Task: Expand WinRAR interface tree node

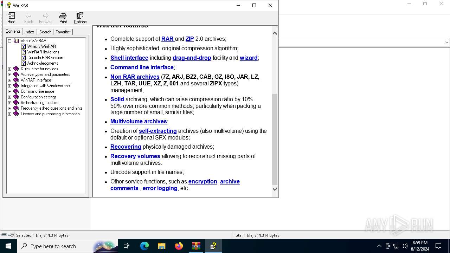Action: (x=10, y=80)
